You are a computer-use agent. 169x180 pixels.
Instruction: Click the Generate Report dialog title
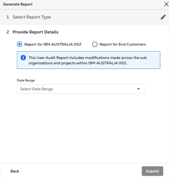(x=18, y=4)
